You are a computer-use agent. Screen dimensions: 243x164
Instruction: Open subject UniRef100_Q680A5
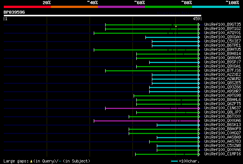[x=222, y=58]
